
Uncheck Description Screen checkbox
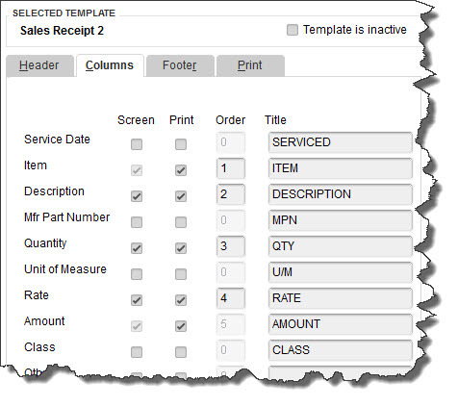click(x=137, y=196)
